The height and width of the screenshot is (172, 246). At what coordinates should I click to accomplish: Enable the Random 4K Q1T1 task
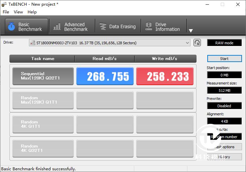pyautogui.click(x=43, y=124)
